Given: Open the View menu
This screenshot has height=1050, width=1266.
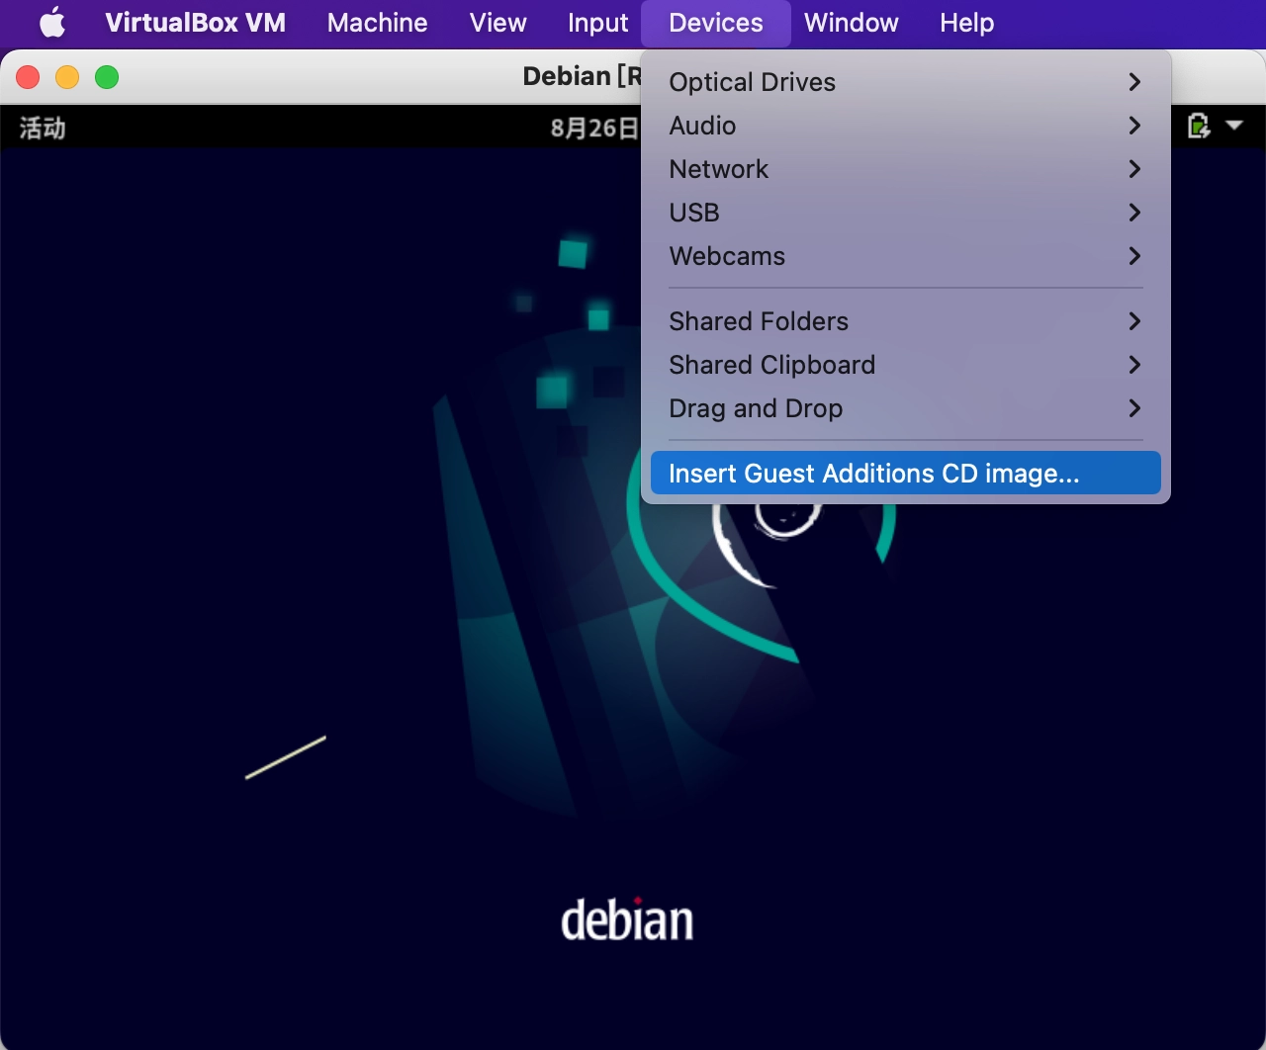Looking at the screenshot, I should (497, 22).
